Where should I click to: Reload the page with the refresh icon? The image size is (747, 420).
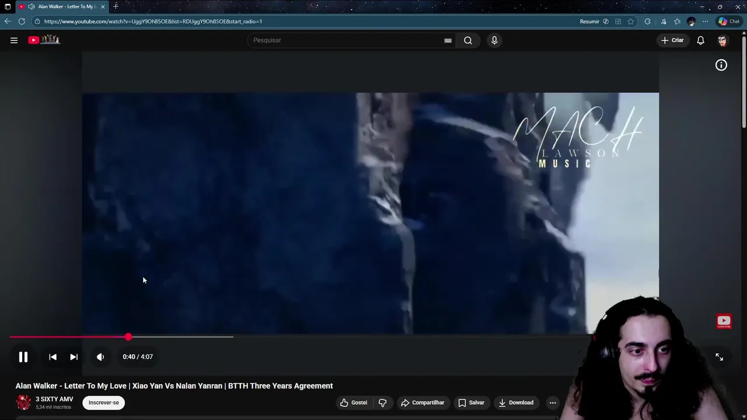[22, 22]
